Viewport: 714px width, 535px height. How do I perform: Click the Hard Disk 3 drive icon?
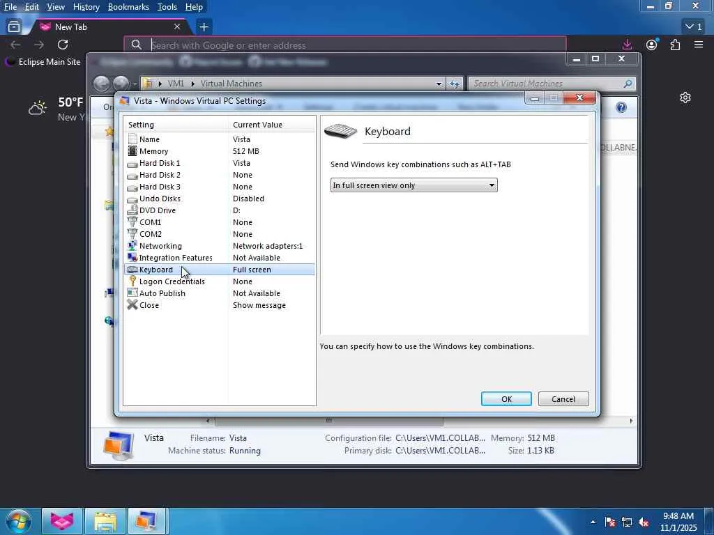pos(132,187)
